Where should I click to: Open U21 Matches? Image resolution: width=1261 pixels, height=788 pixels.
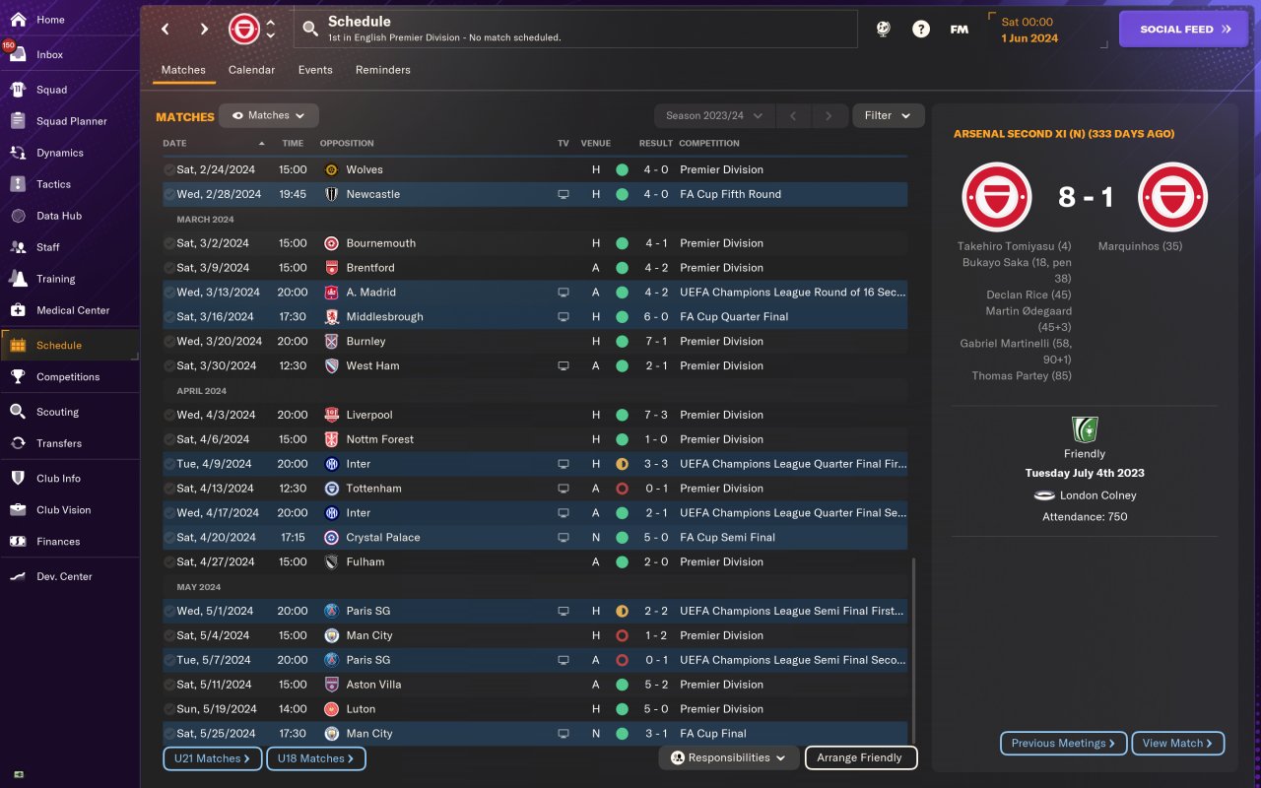pyautogui.click(x=213, y=758)
